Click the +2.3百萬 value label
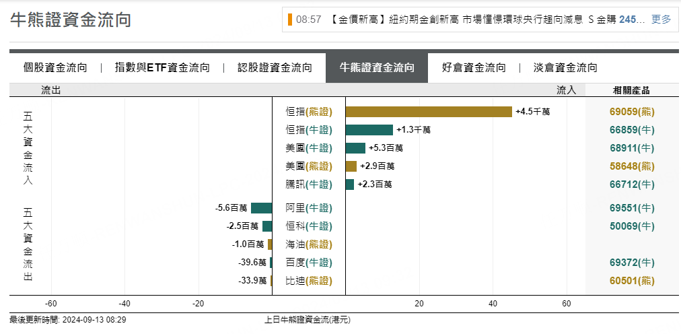Viewport: 681px width, 334px height. (x=375, y=185)
